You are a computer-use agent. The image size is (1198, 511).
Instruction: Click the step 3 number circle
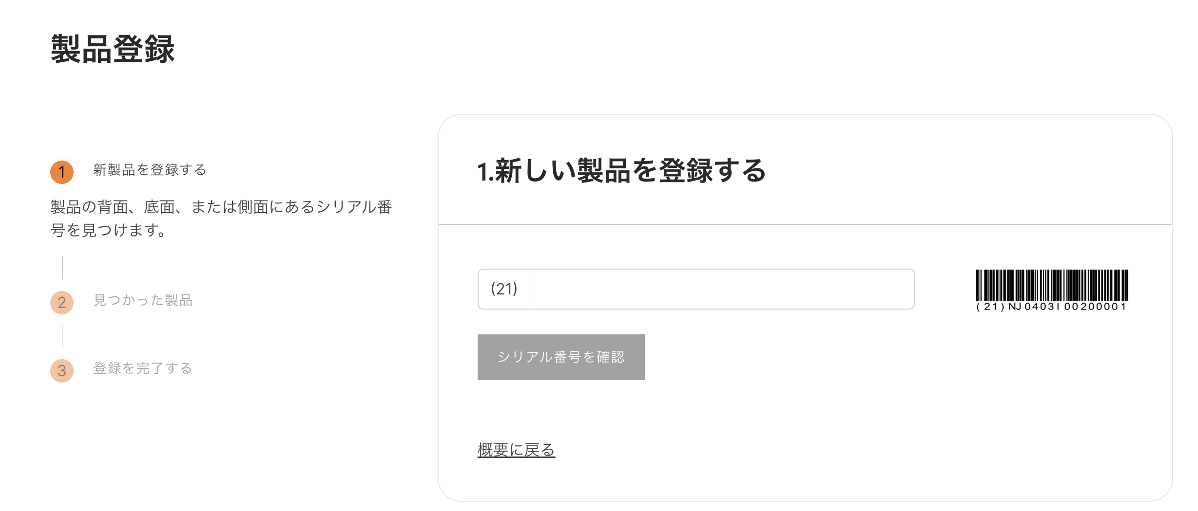click(62, 371)
